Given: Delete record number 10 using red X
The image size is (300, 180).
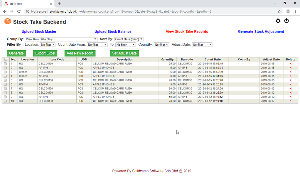Looking at the screenshot, I should pos(290,101).
